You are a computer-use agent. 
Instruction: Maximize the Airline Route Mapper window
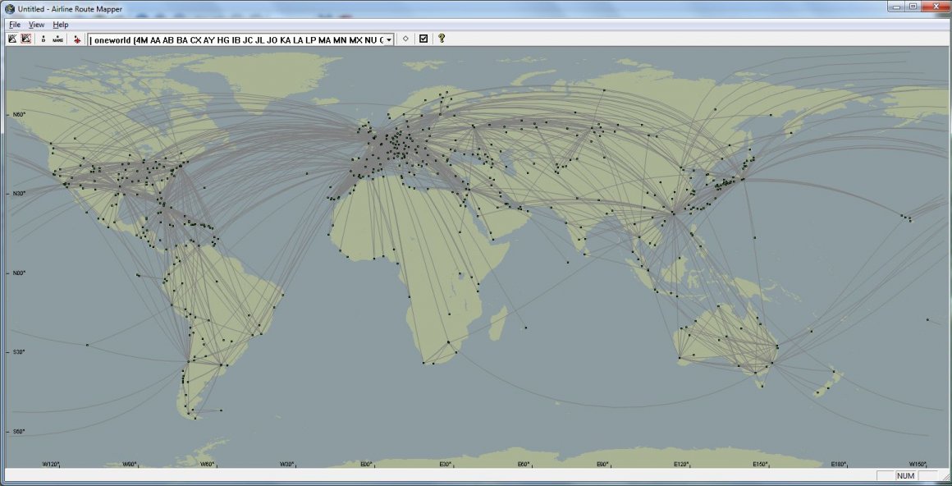[913, 7]
